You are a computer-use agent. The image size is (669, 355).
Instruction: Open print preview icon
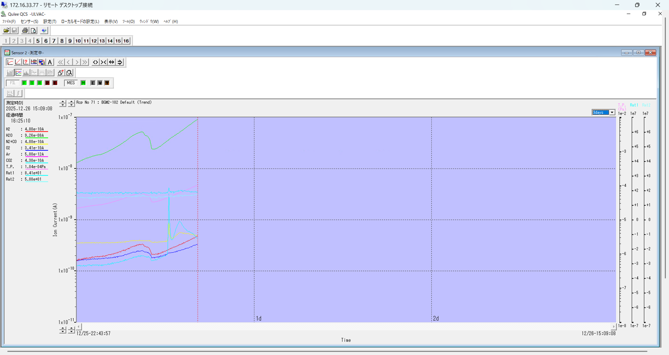pyautogui.click(x=33, y=31)
